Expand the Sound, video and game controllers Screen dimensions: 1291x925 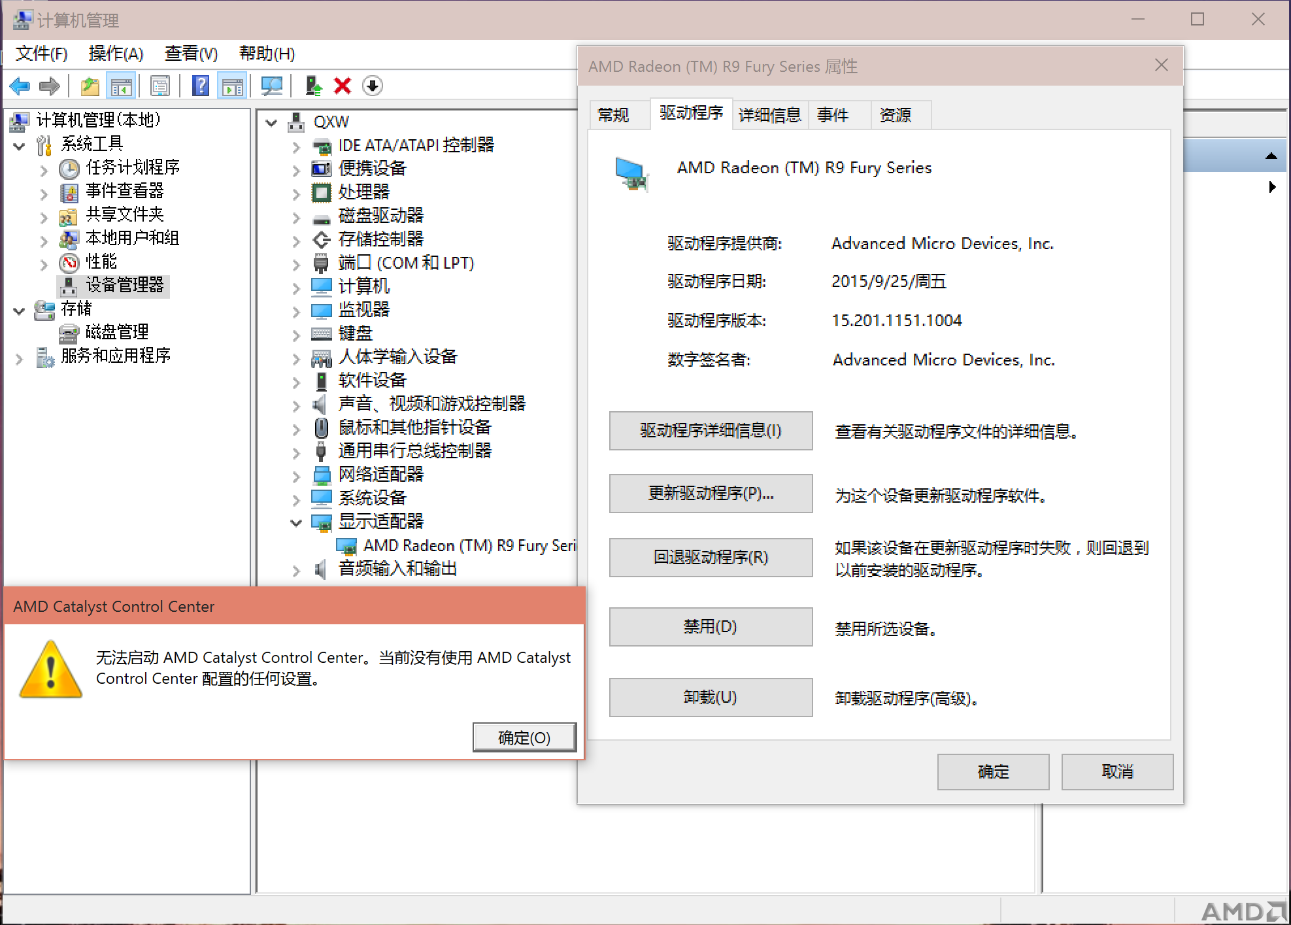[x=296, y=405]
